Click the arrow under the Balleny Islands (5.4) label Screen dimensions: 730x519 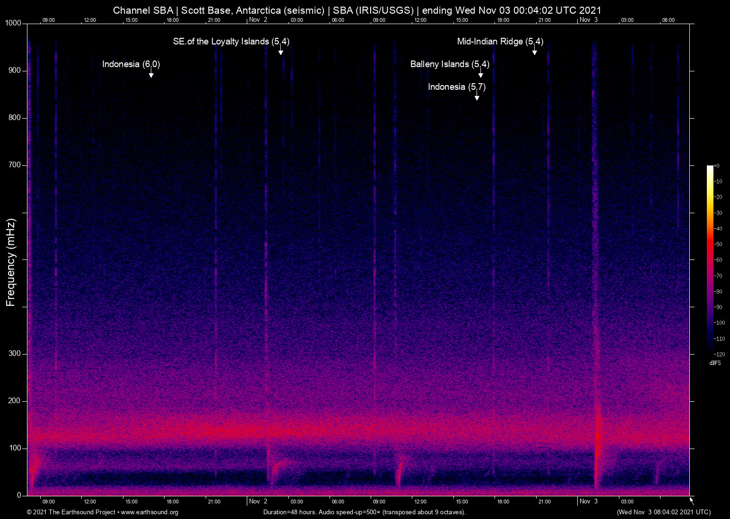480,74
